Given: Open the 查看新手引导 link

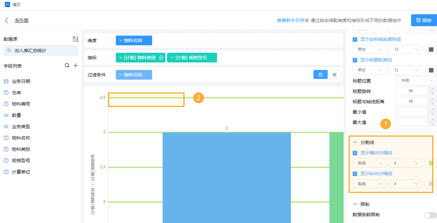Looking at the screenshot, I should pyautogui.click(x=290, y=20).
